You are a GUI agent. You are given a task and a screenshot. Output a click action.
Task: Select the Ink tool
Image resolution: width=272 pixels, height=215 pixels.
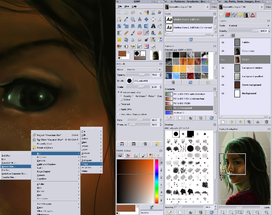(x=153, y=33)
